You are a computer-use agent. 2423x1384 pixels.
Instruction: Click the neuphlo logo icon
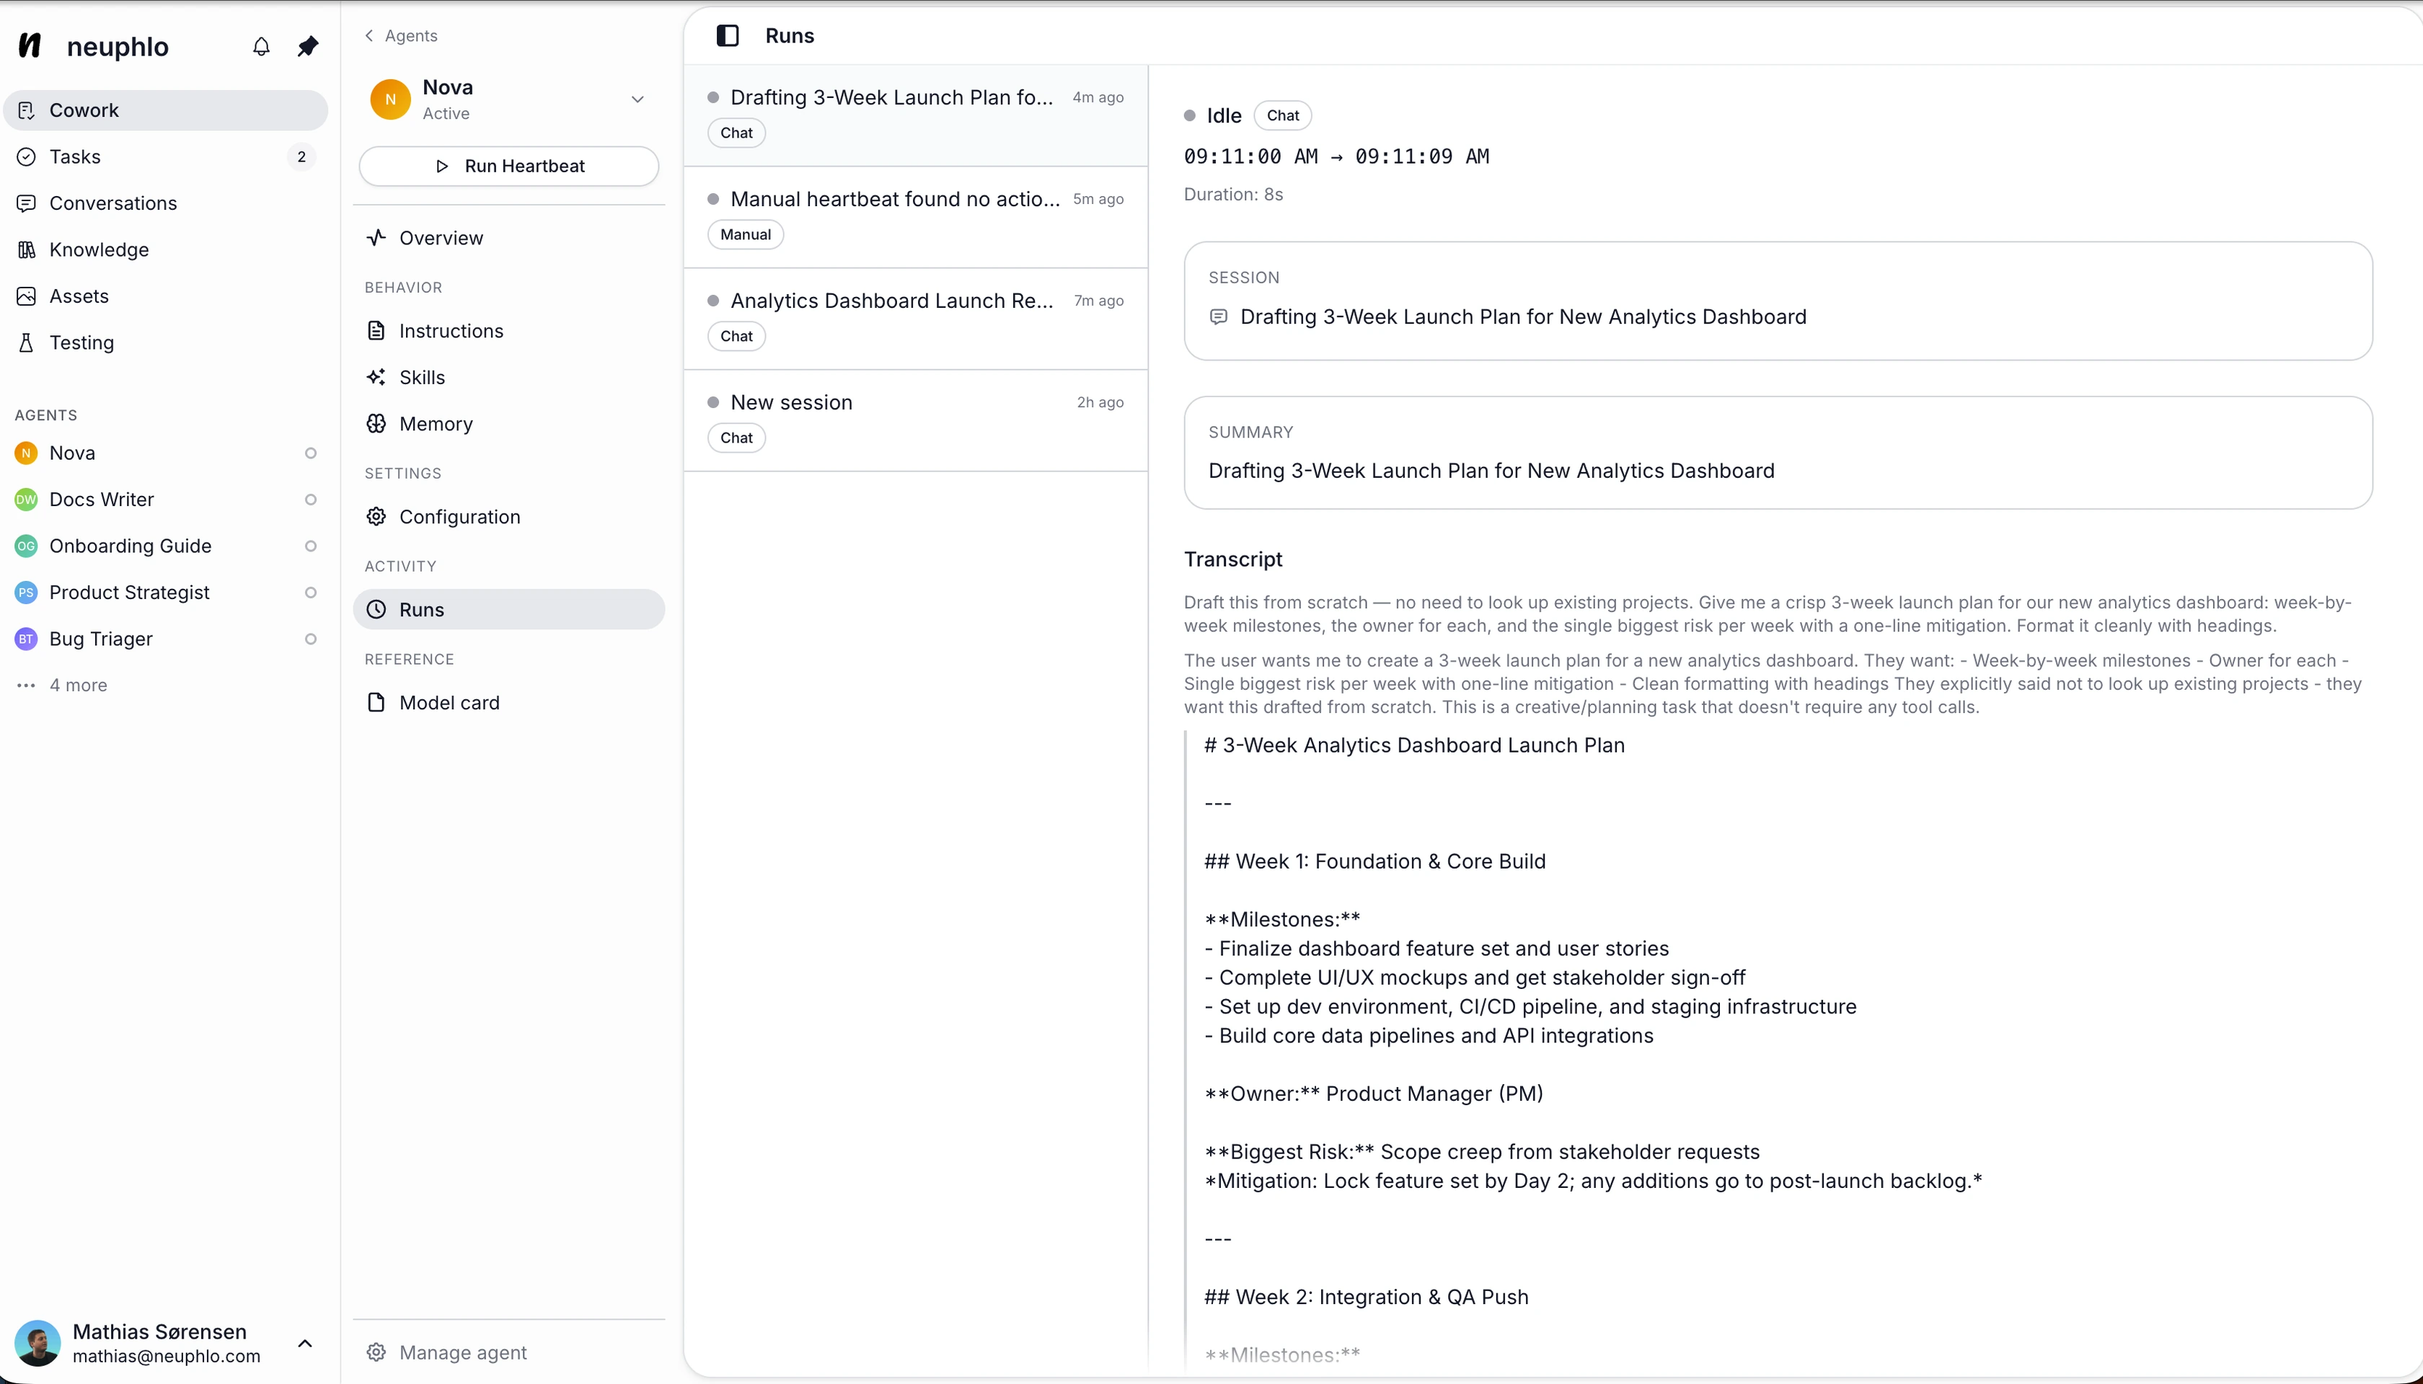[30, 45]
